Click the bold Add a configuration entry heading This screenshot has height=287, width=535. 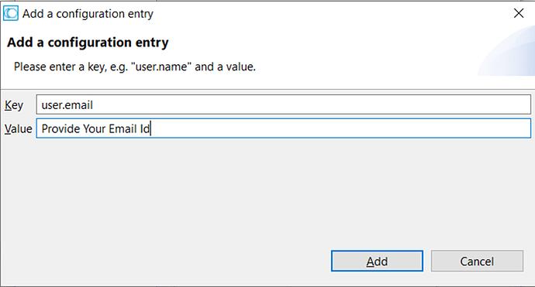[x=88, y=43]
